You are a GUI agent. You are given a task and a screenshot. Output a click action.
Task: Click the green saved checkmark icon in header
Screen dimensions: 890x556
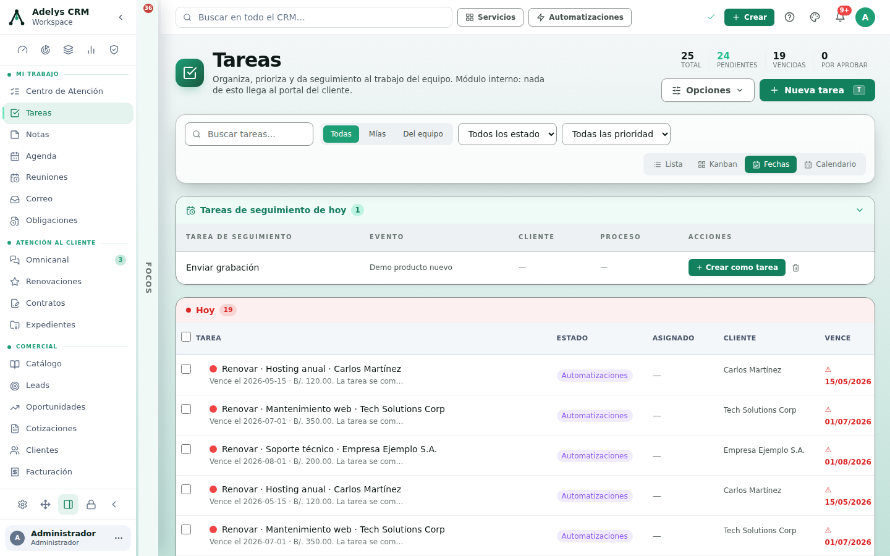point(711,17)
